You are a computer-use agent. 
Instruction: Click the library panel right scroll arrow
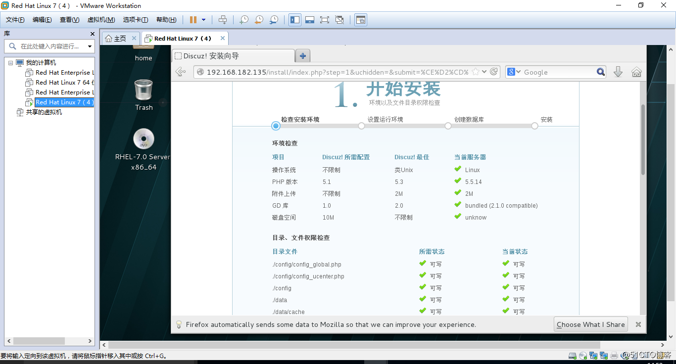click(90, 341)
